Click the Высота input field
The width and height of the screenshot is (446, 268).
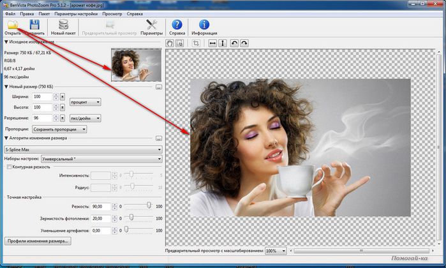pyautogui.click(x=42, y=108)
